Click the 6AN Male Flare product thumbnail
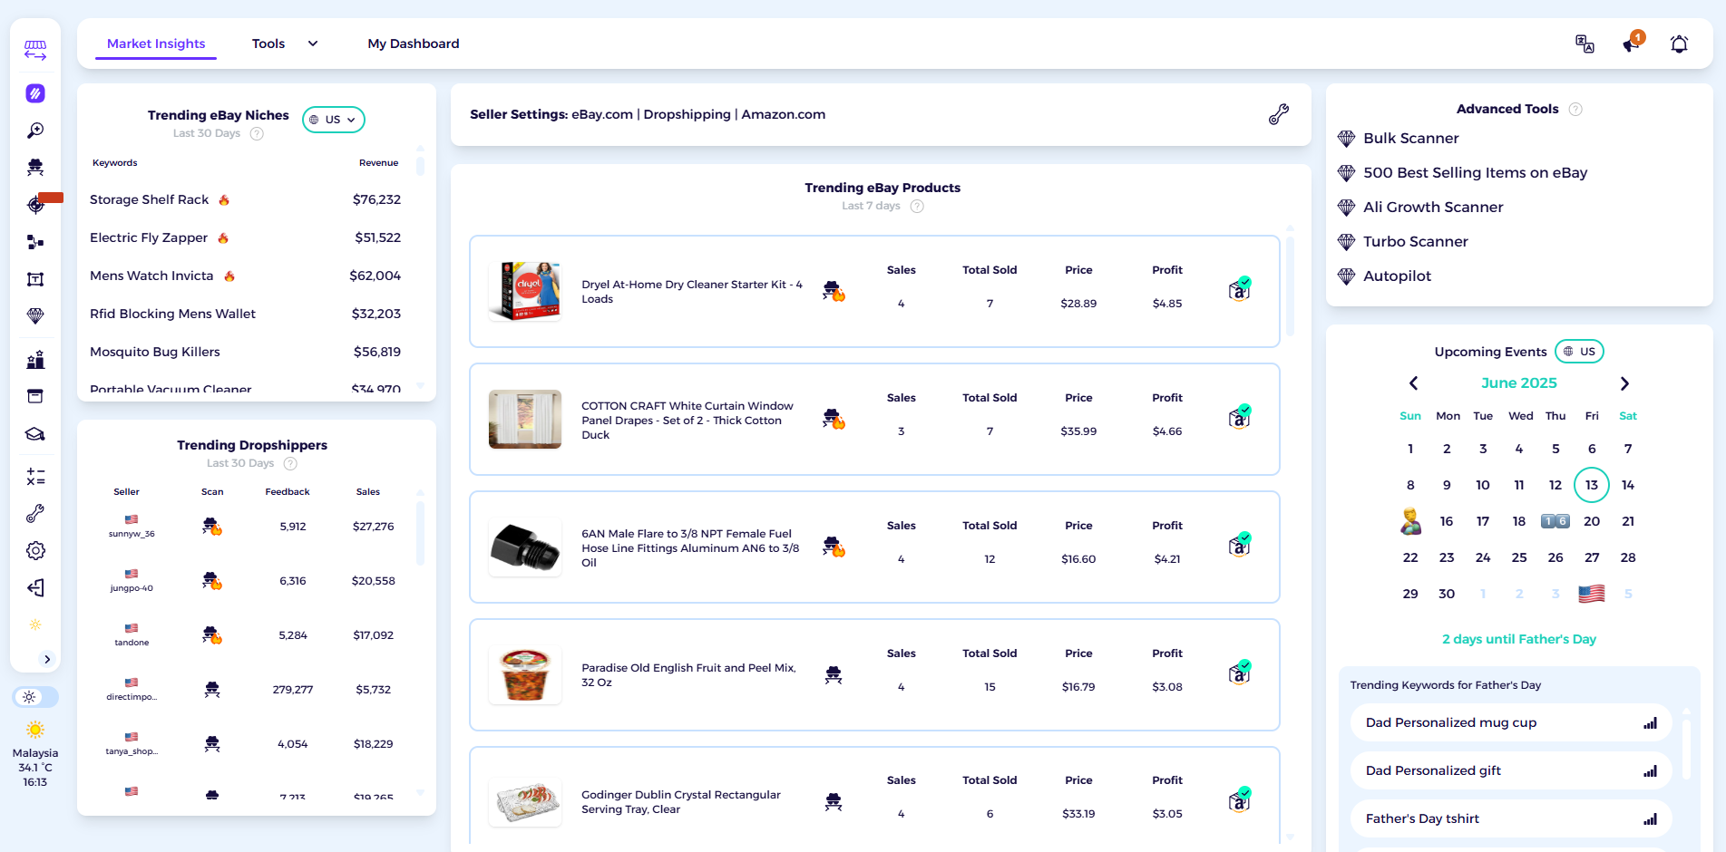The width and height of the screenshot is (1726, 852). 525,547
